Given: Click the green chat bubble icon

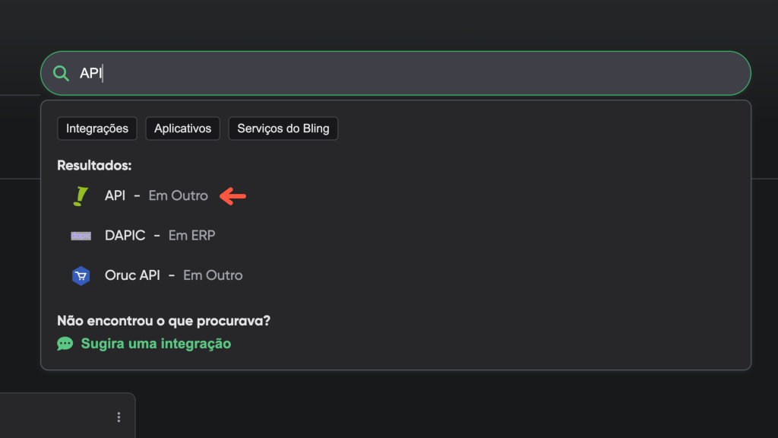Looking at the screenshot, I should (65, 344).
